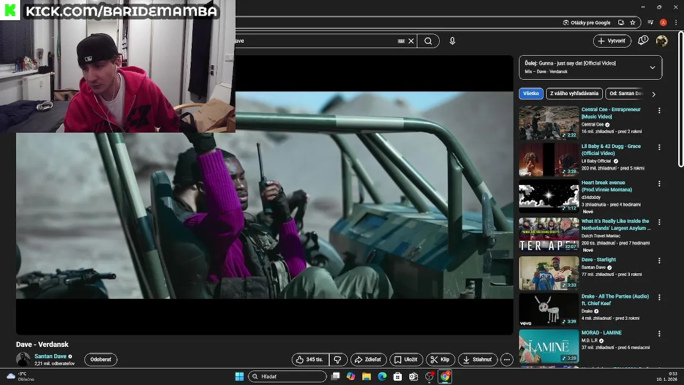Select the Od: Santan Dave chip

click(x=626, y=94)
